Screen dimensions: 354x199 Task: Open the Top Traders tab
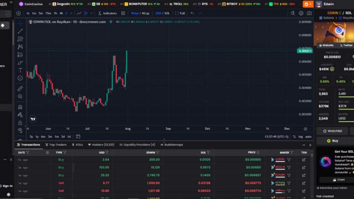[56, 145]
